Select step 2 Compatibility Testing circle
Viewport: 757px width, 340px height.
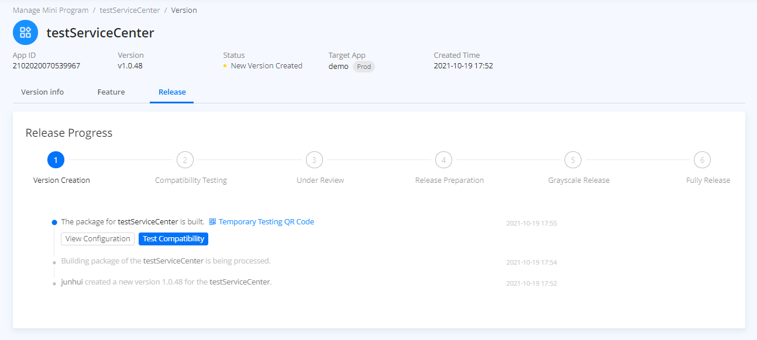(185, 159)
